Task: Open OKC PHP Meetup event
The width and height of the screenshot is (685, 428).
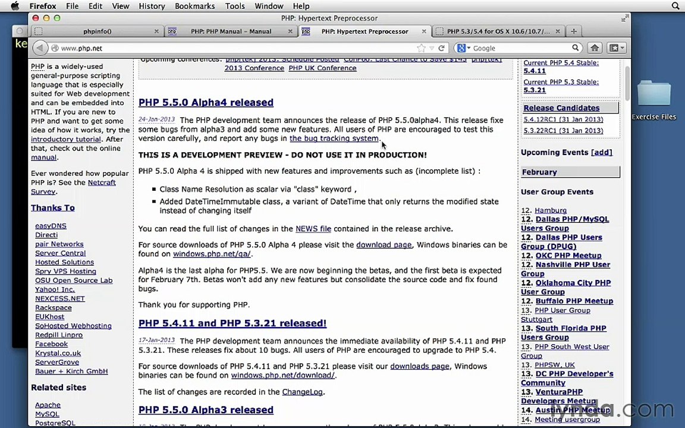Action: point(568,256)
